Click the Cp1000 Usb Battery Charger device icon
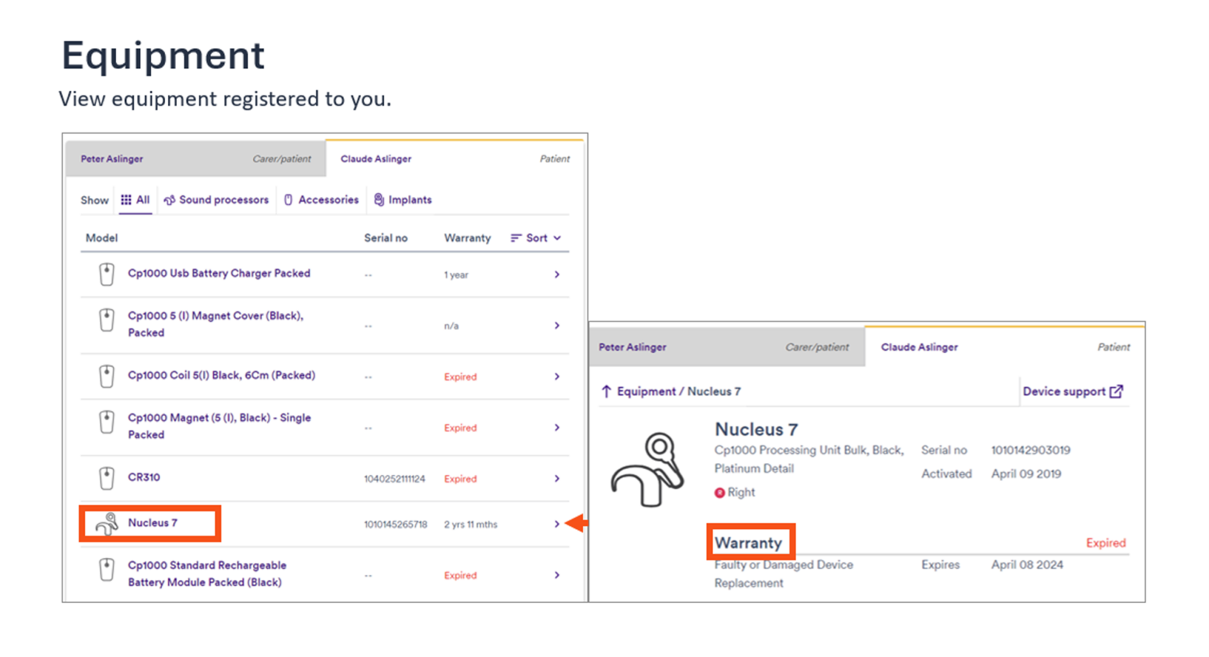1209x657 pixels. point(106,274)
